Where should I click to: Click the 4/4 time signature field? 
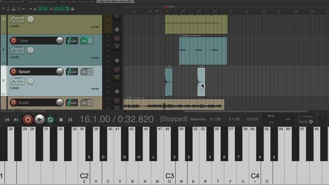[x=288, y=119]
